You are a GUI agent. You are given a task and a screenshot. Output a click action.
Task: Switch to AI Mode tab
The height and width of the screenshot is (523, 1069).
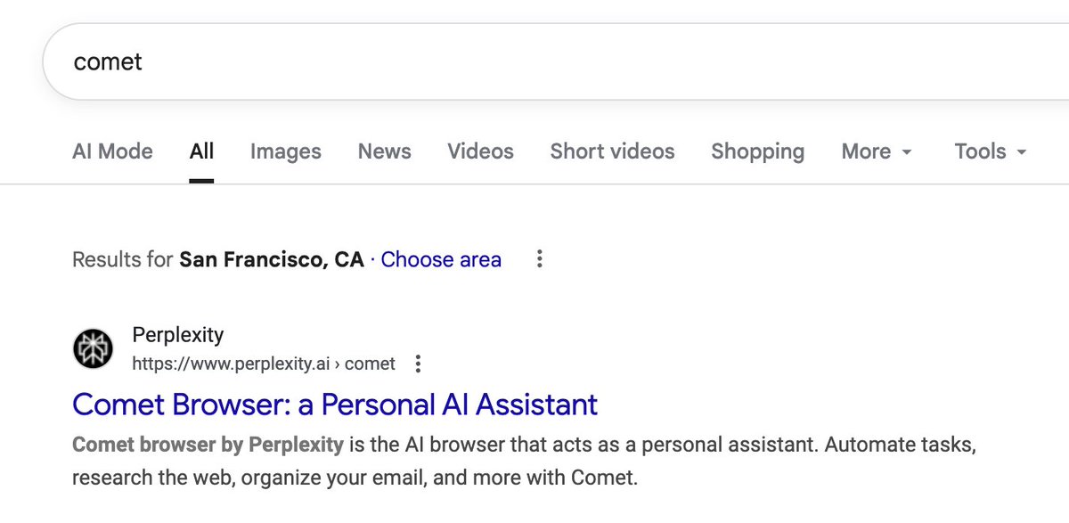(112, 151)
